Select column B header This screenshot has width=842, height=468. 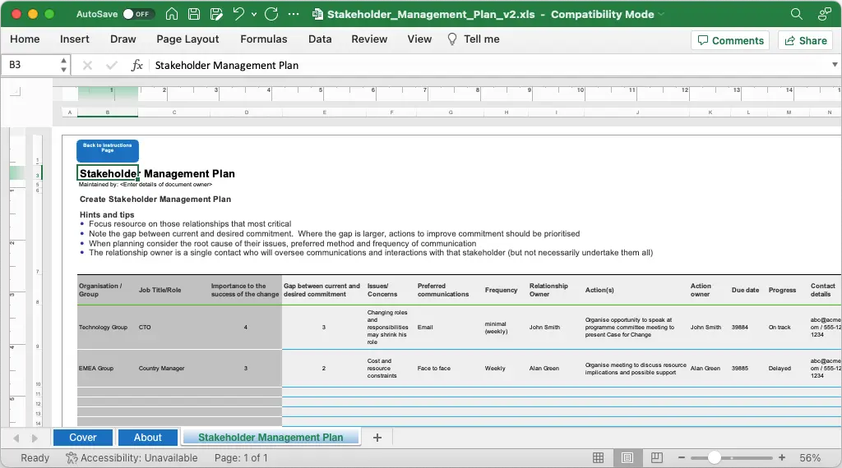[108, 112]
